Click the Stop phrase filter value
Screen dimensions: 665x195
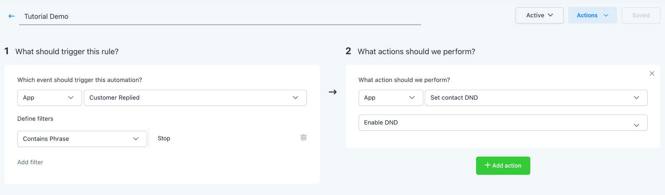coord(164,138)
